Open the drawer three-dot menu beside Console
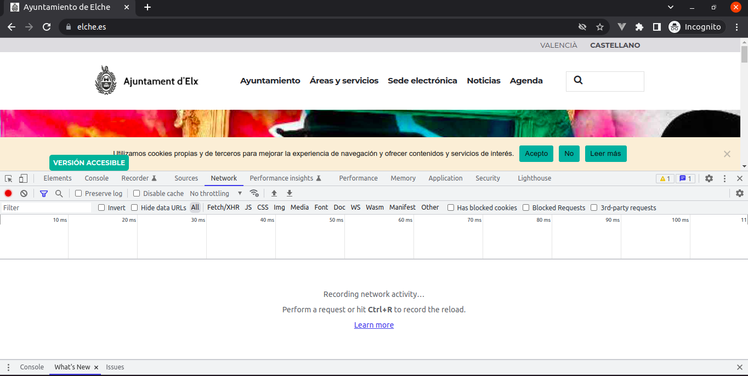The height and width of the screenshot is (376, 748). click(8, 367)
